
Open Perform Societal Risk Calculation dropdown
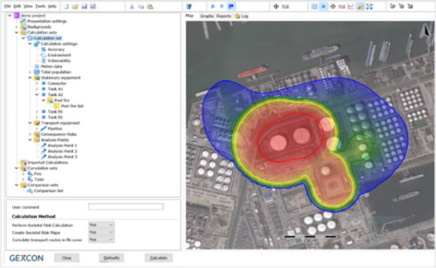(x=101, y=225)
